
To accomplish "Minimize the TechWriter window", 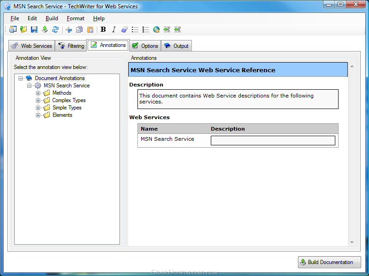I will coord(329,4).
